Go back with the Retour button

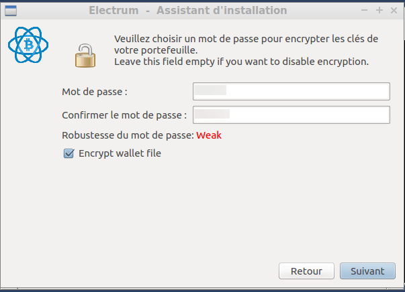306,271
